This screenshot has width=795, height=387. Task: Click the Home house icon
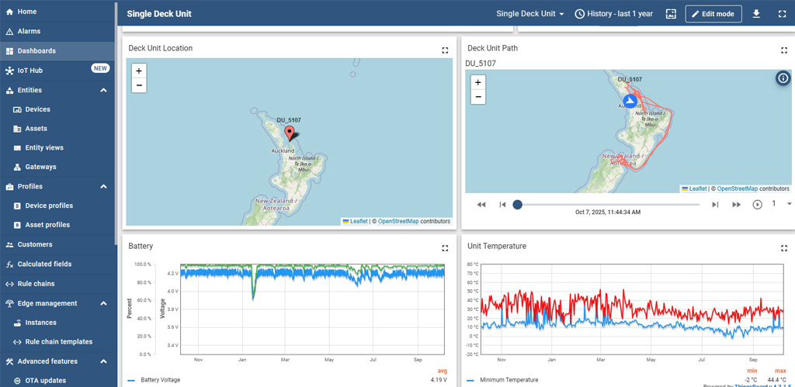click(x=9, y=12)
